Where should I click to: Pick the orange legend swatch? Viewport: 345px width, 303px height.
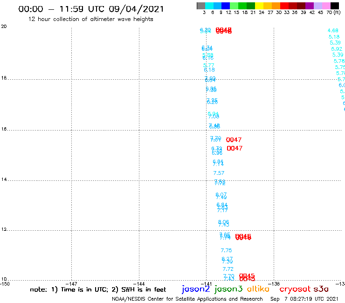pos(276,6)
